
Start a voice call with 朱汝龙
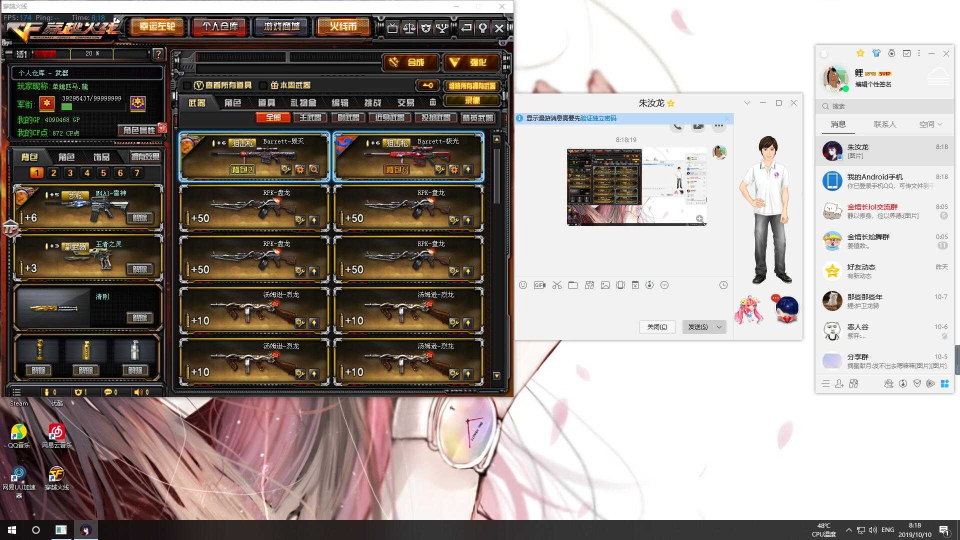[x=677, y=126]
